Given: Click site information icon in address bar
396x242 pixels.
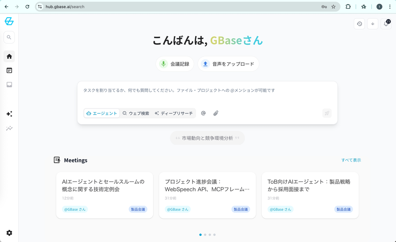Looking at the screenshot, I should [x=40, y=7].
